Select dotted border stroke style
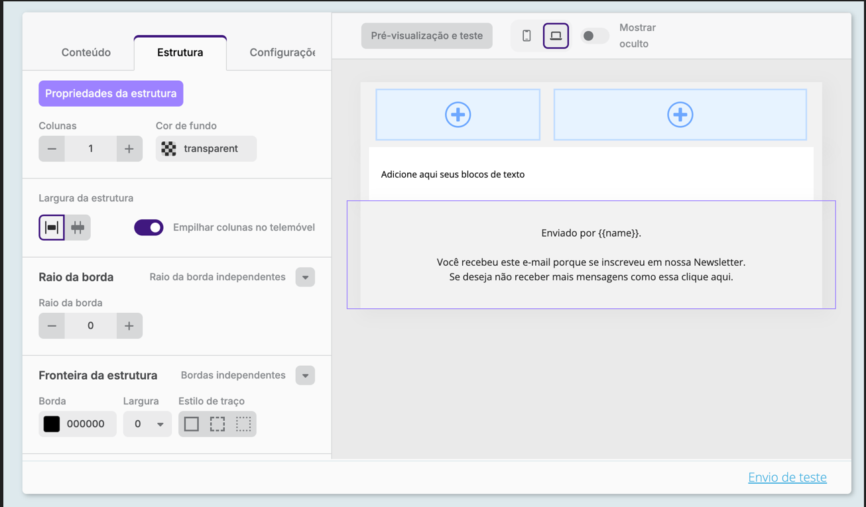Image resolution: width=866 pixels, height=507 pixels. [243, 424]
